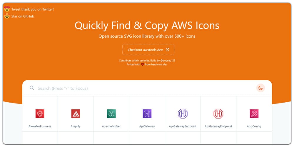Screen dimensions: 294x147
Task: Copy the Amplify icon
Action: coord(76,114)
